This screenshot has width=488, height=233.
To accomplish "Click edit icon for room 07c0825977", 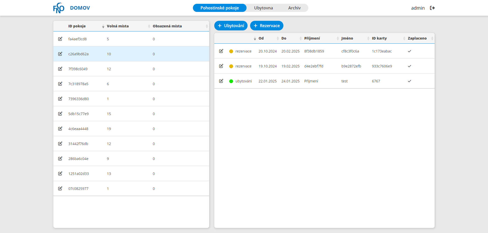I will [60, 188].
